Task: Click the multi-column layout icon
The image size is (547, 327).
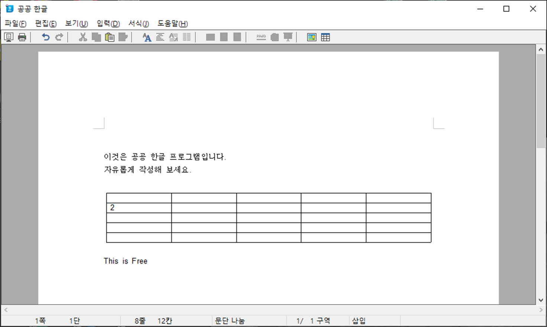Action: pos(187,37)
